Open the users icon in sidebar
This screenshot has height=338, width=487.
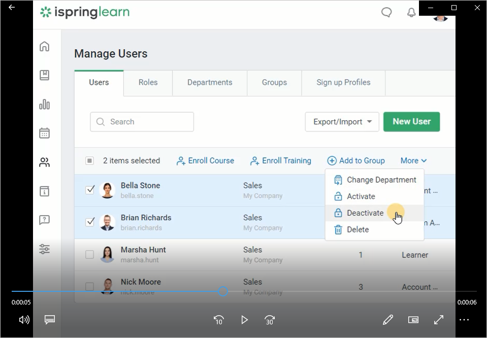(x=44, y=162)
